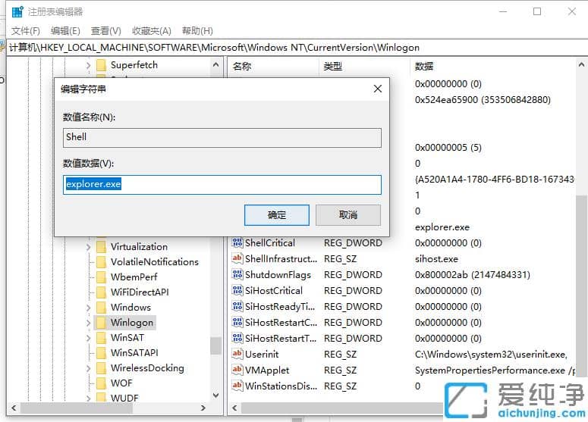Open the 文件(F) menu
Screen dimensions: 588x422
26,31
